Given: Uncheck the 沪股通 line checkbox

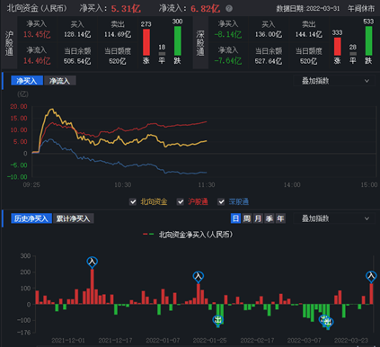Looking at the screenshot, I should click(x=181, y=202).
